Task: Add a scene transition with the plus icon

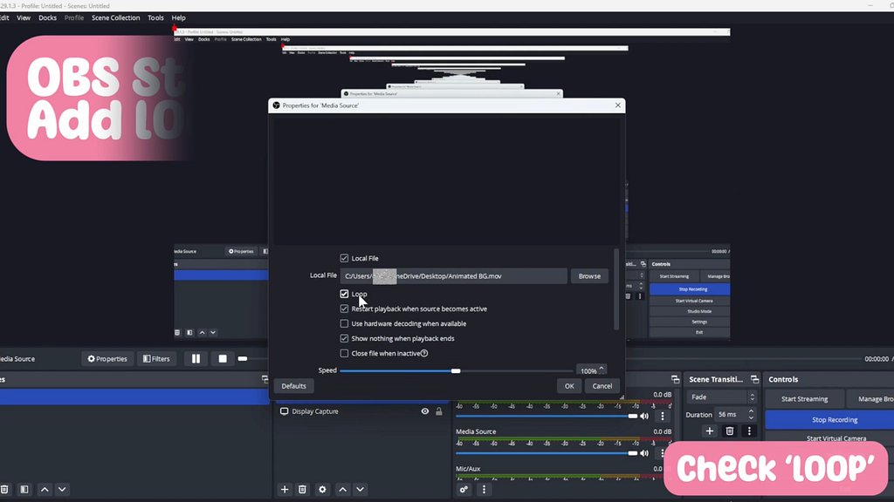Action: tap(710, 431)
